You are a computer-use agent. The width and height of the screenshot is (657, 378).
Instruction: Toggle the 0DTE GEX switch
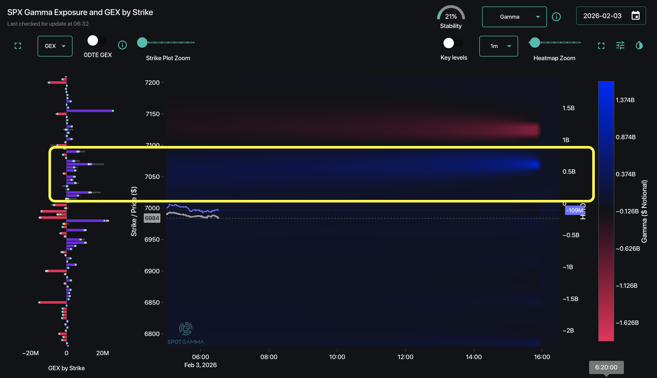coord(97,41)
